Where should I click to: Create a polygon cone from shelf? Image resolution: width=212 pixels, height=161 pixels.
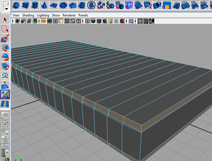point(45,5)
